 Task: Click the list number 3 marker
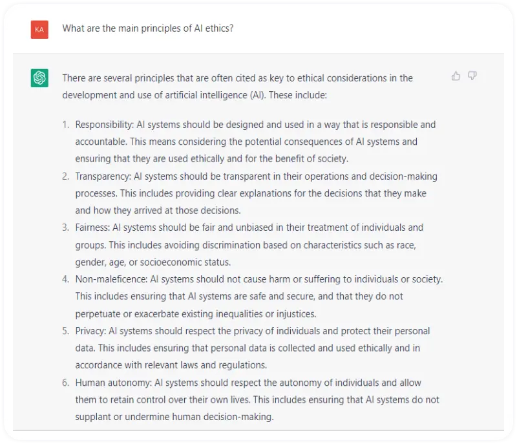(x=66, y=227)
